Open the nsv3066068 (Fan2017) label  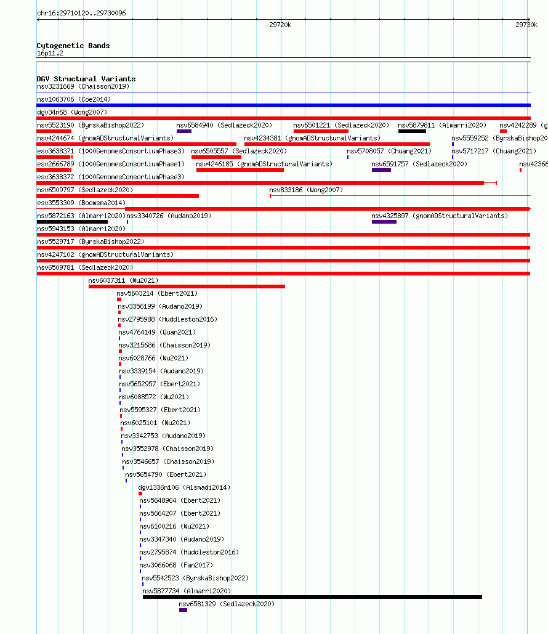coord(176,565)
